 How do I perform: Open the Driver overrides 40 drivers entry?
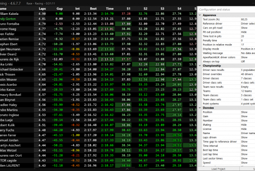click(247, 74)
